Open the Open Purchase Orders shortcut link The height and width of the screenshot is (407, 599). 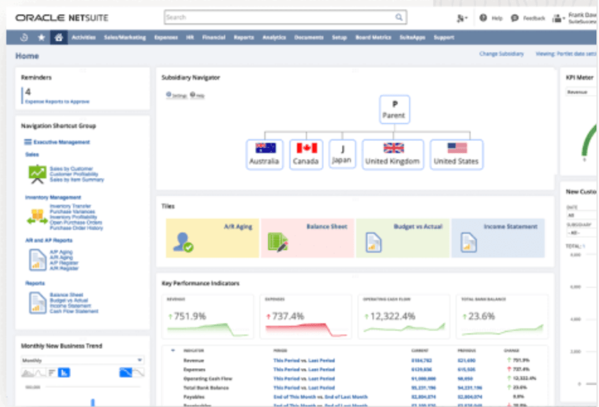click(x=76, y=222)
